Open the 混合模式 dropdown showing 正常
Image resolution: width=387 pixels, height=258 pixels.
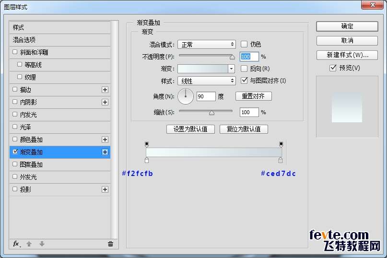(207, 45)
